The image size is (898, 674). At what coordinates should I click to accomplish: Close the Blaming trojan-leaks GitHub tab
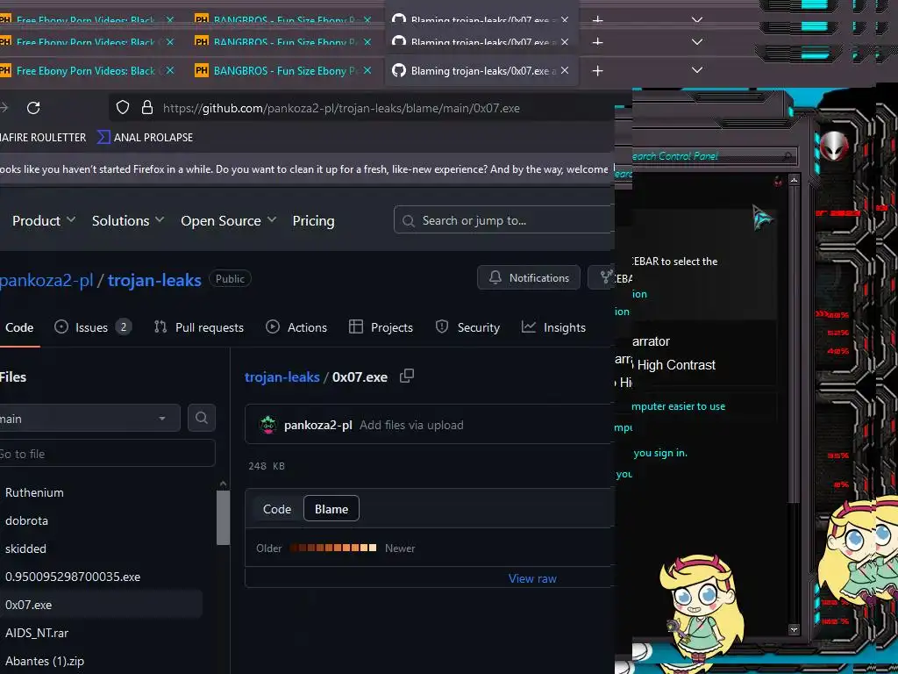click(x=565, y=70)
